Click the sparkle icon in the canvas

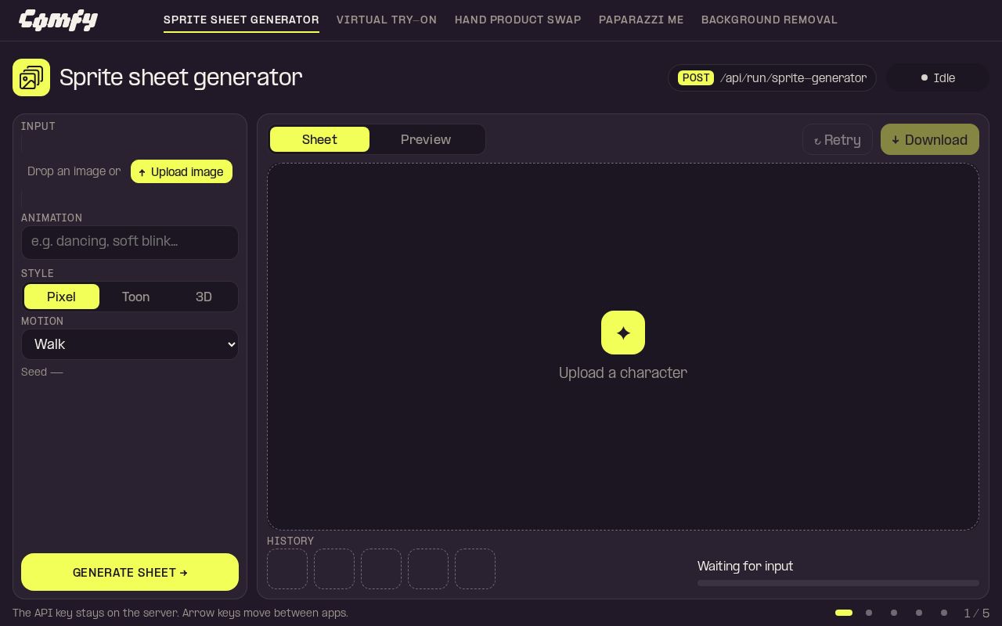click(623, 333)
